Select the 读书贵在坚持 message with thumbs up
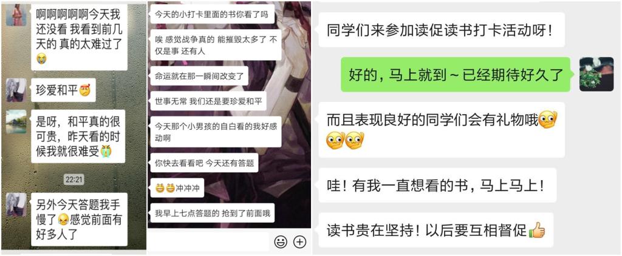Viewport: 622px width, 256px height. (436, 231)
